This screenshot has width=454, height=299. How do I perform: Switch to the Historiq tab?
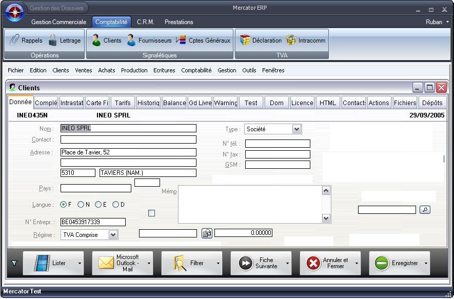point(148,103)
